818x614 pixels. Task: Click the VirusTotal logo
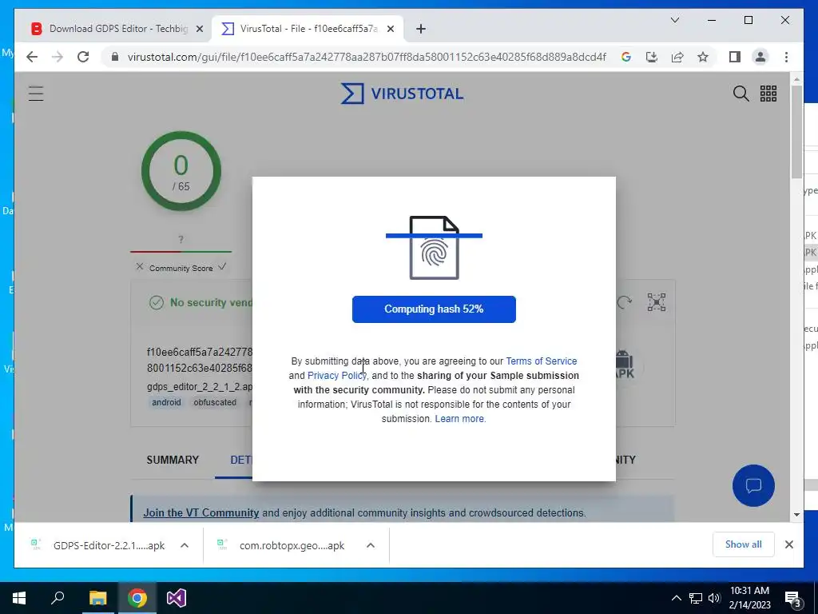[402, 94]
